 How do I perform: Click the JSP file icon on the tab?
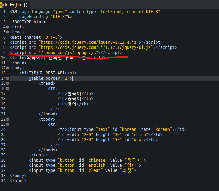pos(2,5)
